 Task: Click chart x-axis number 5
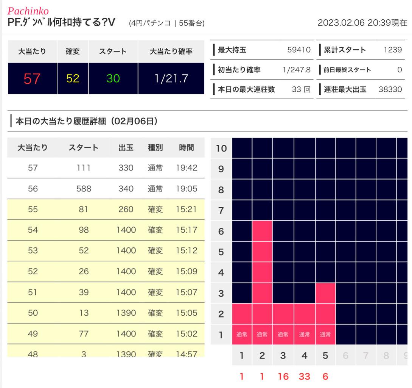pos(325,356)
